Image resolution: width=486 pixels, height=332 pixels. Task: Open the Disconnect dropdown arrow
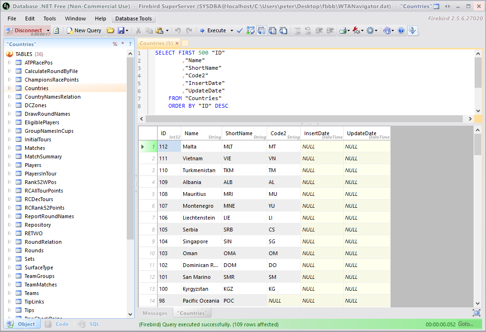pos(48,30)
